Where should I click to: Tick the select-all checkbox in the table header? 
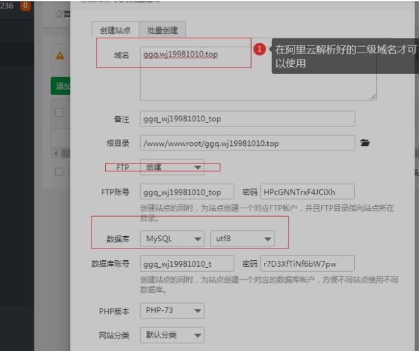[60, 114]
